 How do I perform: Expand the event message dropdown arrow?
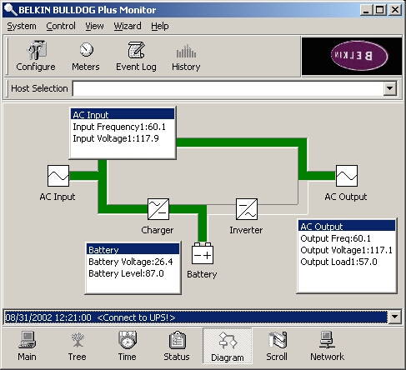(394, 317)
